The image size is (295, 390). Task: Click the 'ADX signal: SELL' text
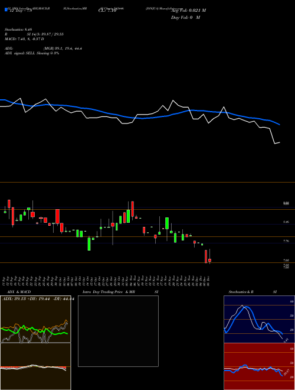coord(21,53)
